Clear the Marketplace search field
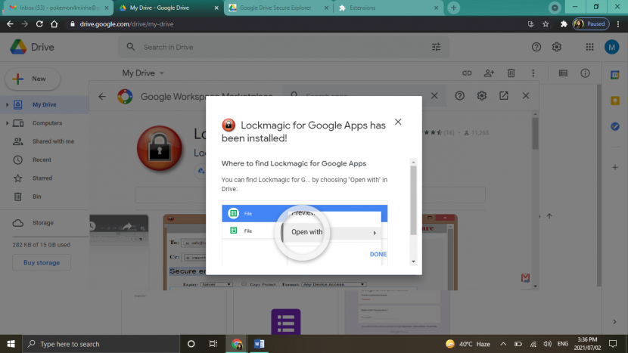The height and width of the screenshot is (353, 628). pos(434,96)
